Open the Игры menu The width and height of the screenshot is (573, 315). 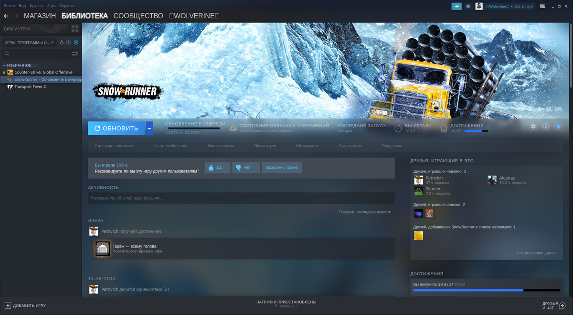pyautogui.click(x=51, y=6)
